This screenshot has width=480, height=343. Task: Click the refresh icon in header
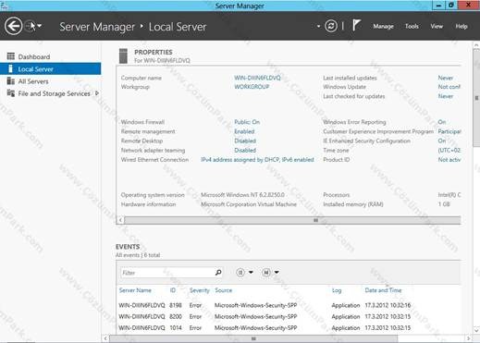331,26
